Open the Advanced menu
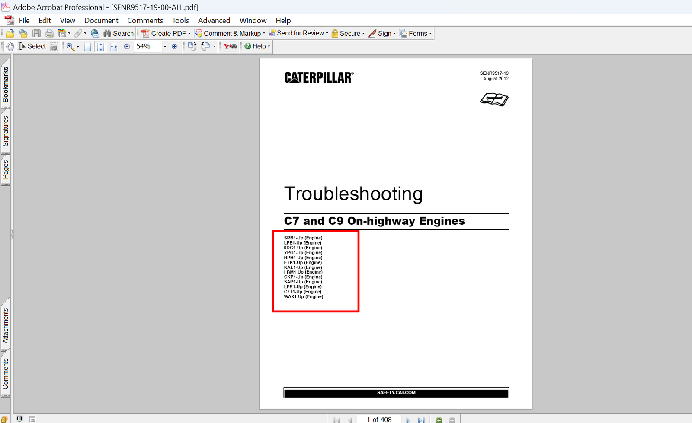Screen dimensions: 692x423 pos(214,20)
